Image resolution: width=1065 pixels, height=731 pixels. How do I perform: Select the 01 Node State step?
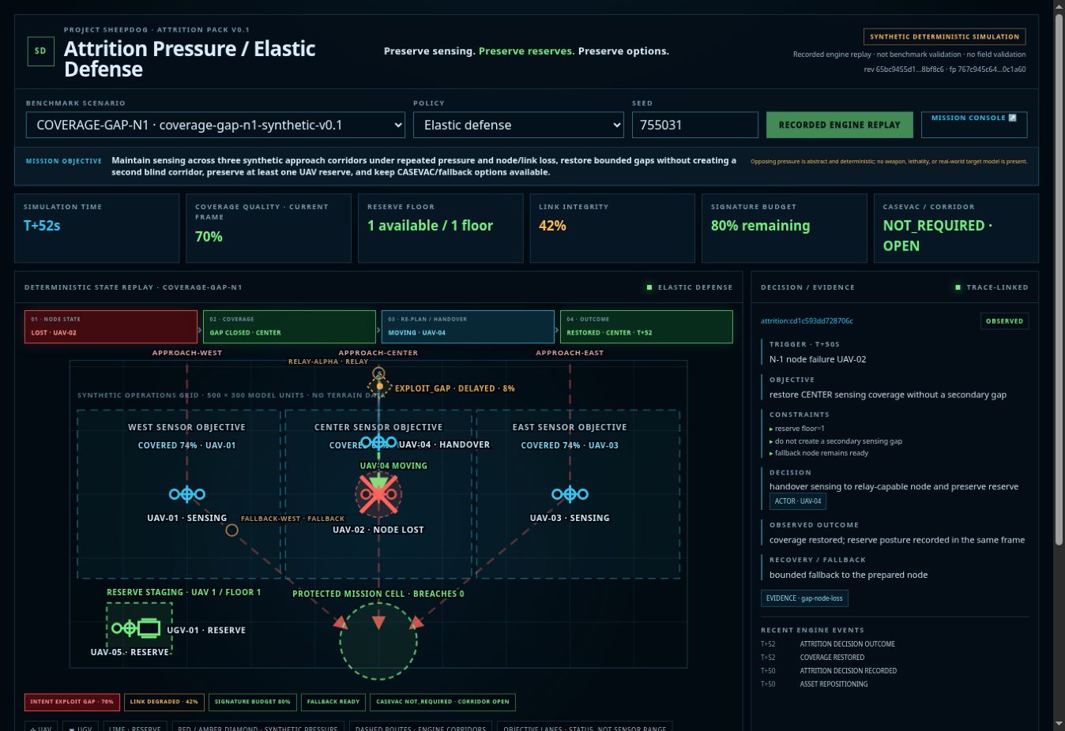pos(111,327)
